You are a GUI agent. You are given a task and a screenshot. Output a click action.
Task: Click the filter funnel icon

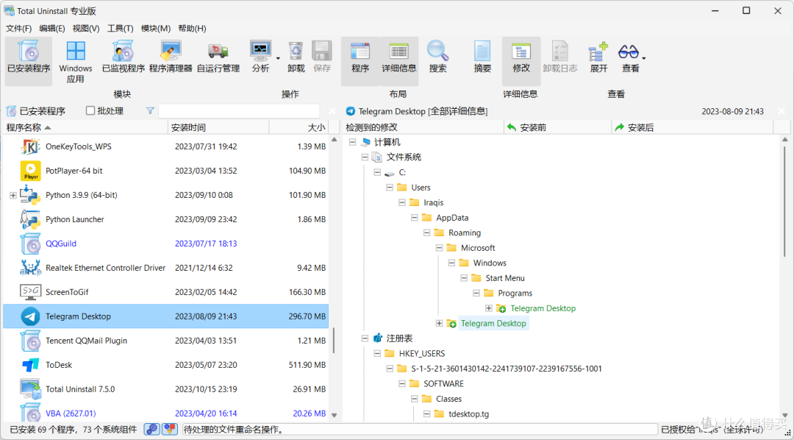tap(150, 110)
